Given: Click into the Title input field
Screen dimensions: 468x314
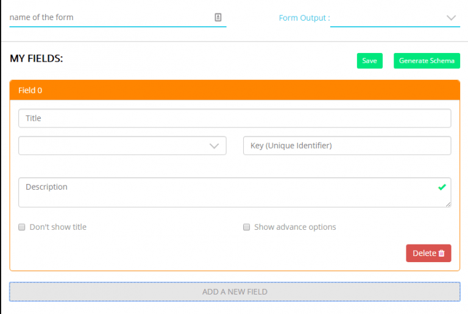Looking at the screenshot, I should [235, 118].
